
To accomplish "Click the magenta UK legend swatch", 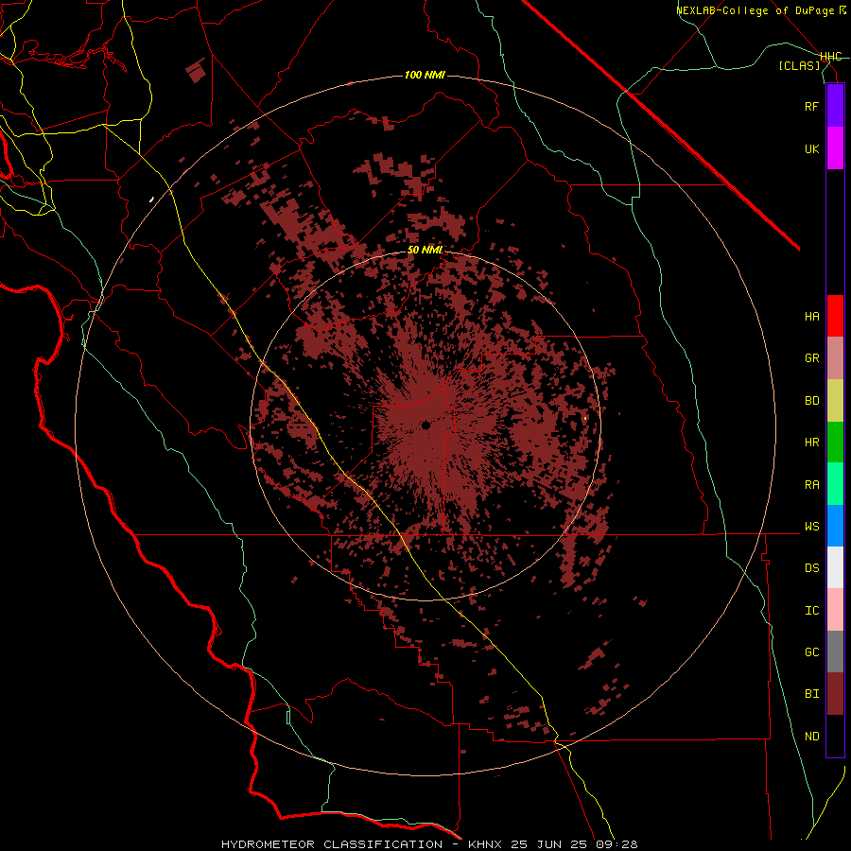I will tap(835, 148).
